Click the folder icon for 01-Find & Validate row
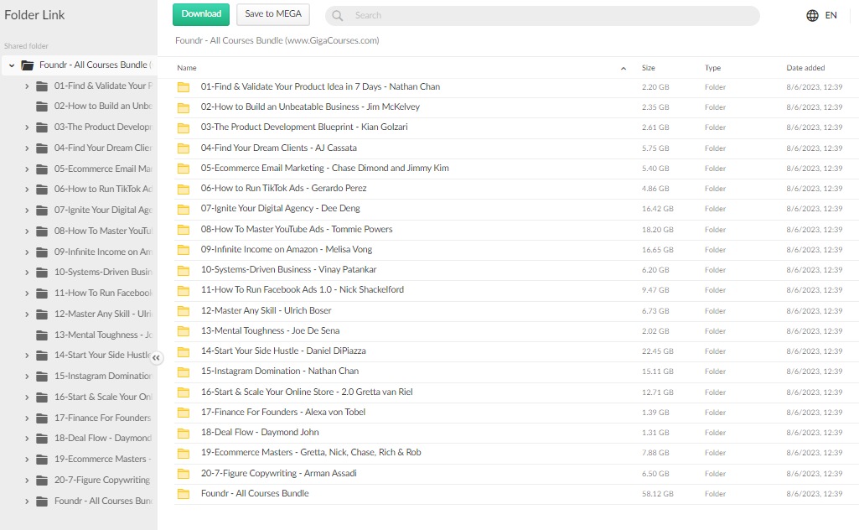The height and width of the screenshot is (530, 859). tap(184, 87)
